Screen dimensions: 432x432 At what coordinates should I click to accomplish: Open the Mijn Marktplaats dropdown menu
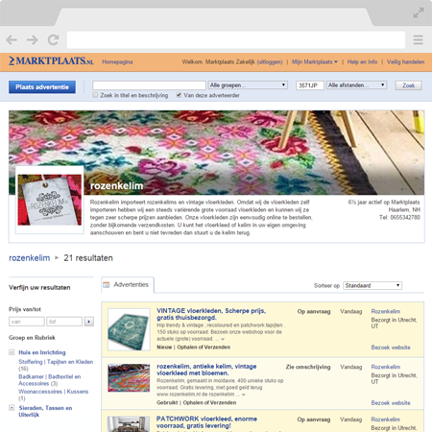[x=315, y=61]
